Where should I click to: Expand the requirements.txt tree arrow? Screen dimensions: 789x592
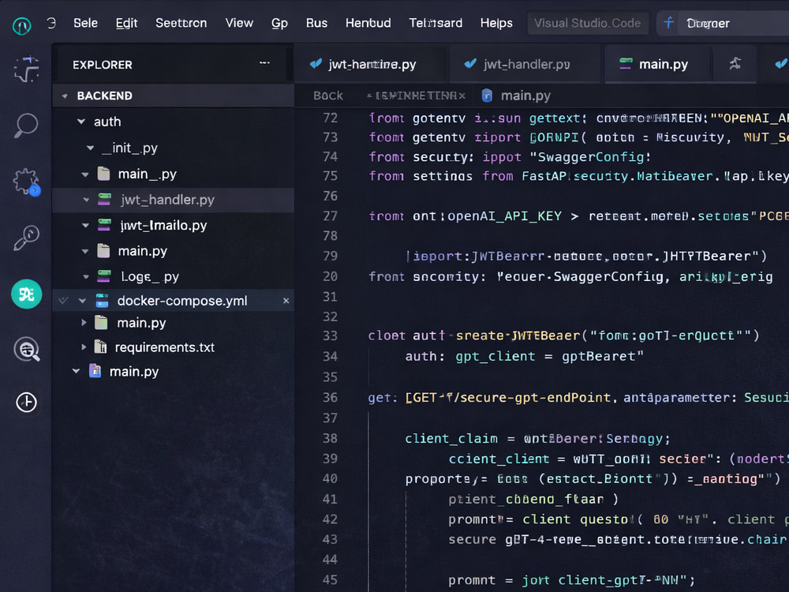[x=84, y=347]
